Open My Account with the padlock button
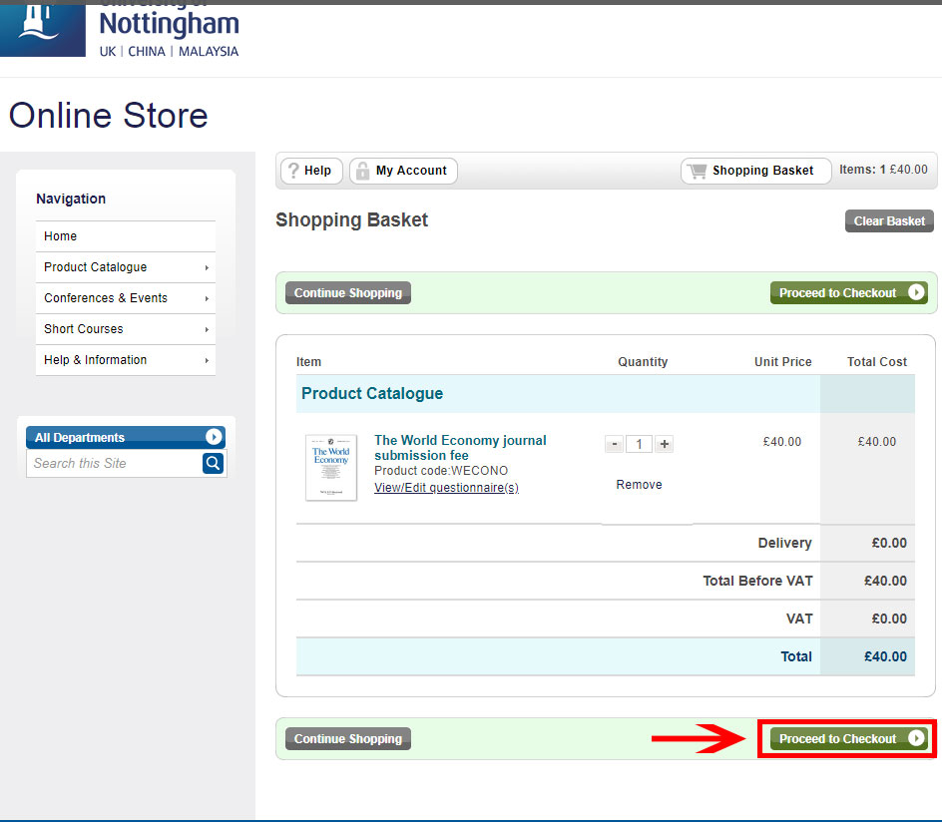The height and width of the screenshot is (825, 942). point(404,171)
